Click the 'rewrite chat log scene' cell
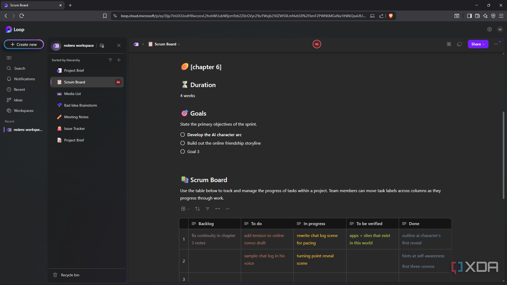The image size is (507, 285). coord(320,239)
